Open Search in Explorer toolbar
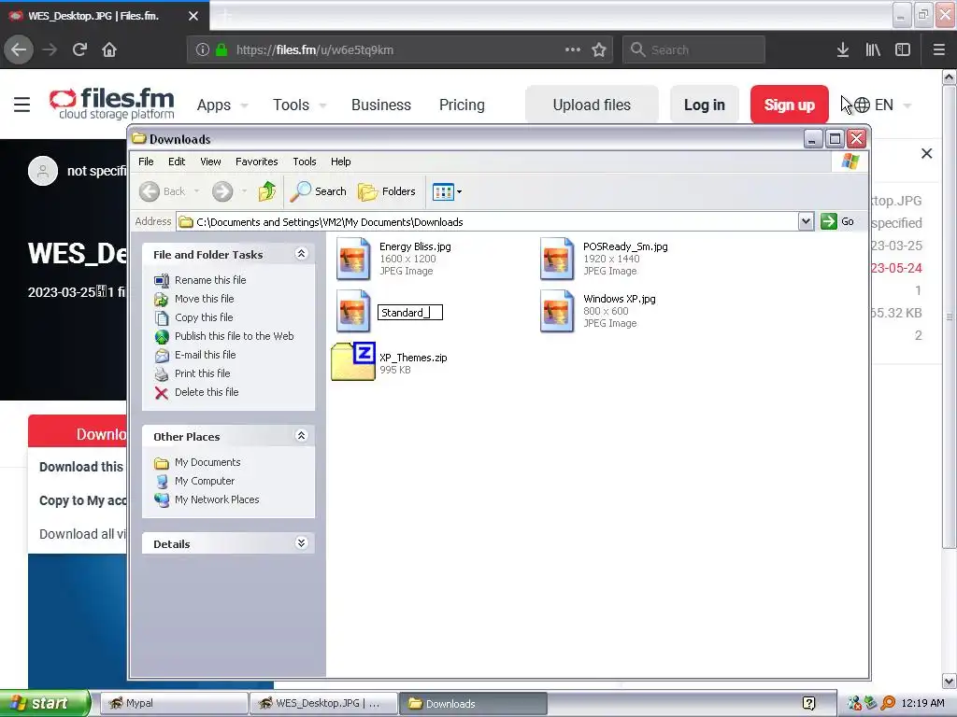This screenshot has height=717, width=957. click(x=318, y=191)
